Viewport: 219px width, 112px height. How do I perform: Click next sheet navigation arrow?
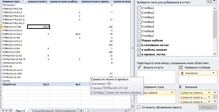click(6, 110)
